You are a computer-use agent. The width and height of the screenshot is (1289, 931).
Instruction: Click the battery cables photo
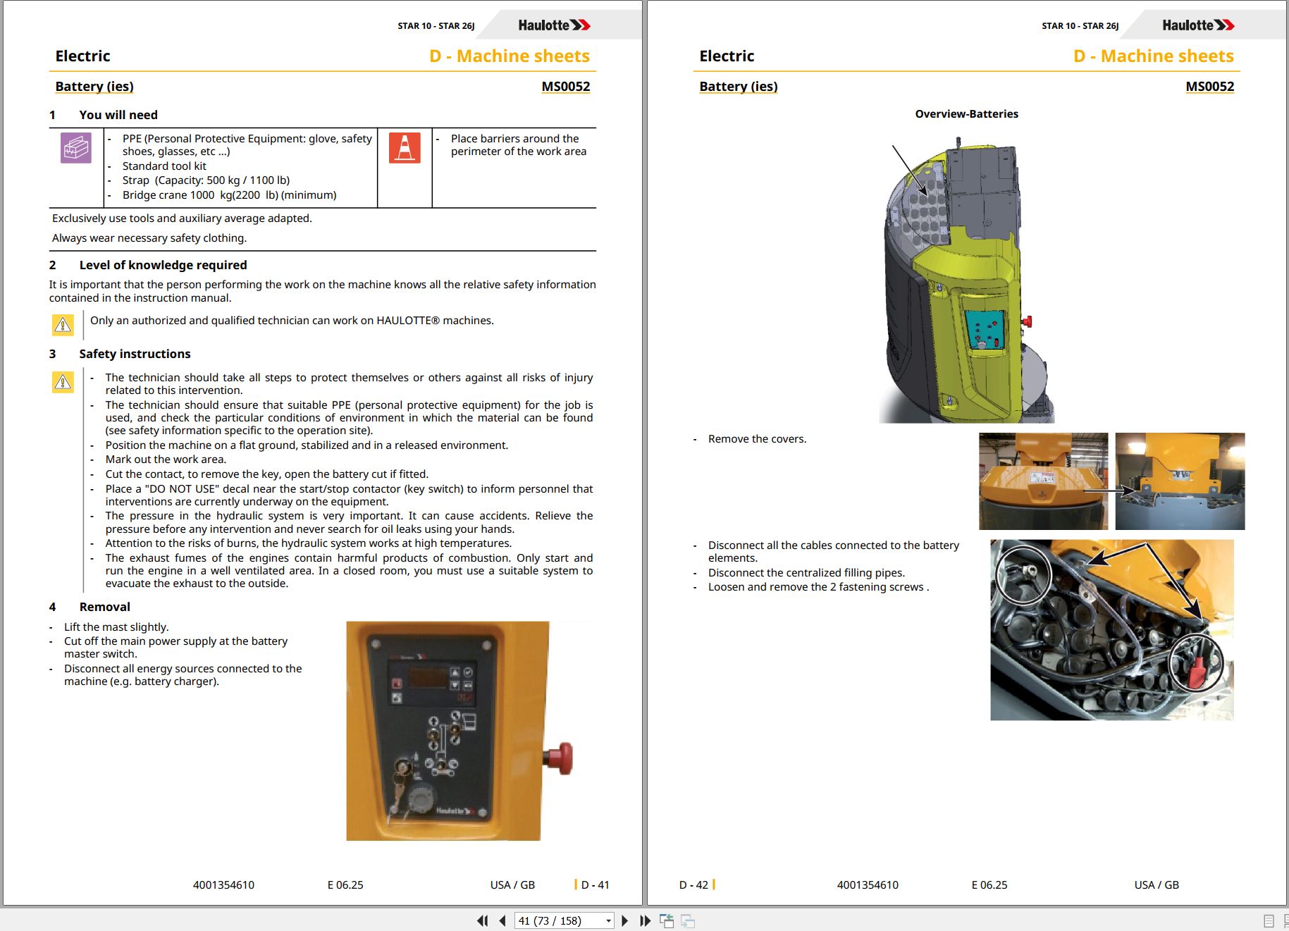click(1112, 630)
